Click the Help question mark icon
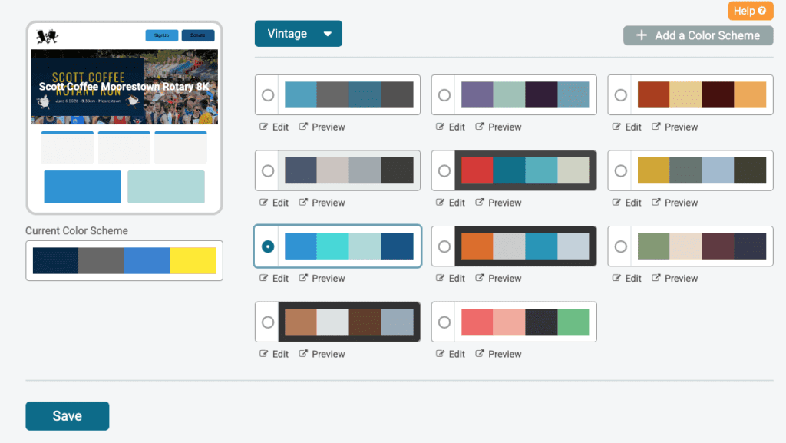 coord(761,11)
